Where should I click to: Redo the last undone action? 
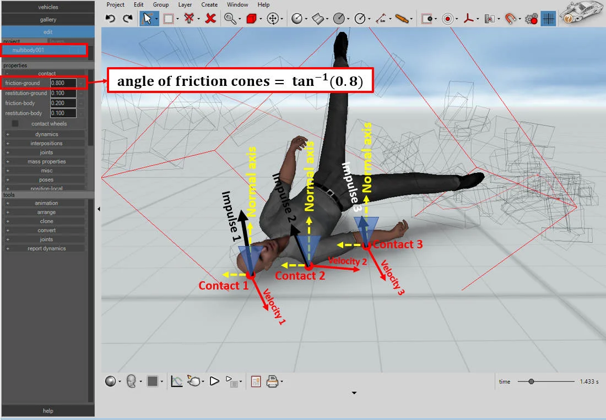click(x=128, y=19)
